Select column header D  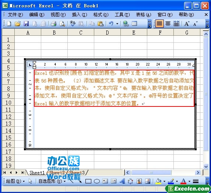coord(107,32)
